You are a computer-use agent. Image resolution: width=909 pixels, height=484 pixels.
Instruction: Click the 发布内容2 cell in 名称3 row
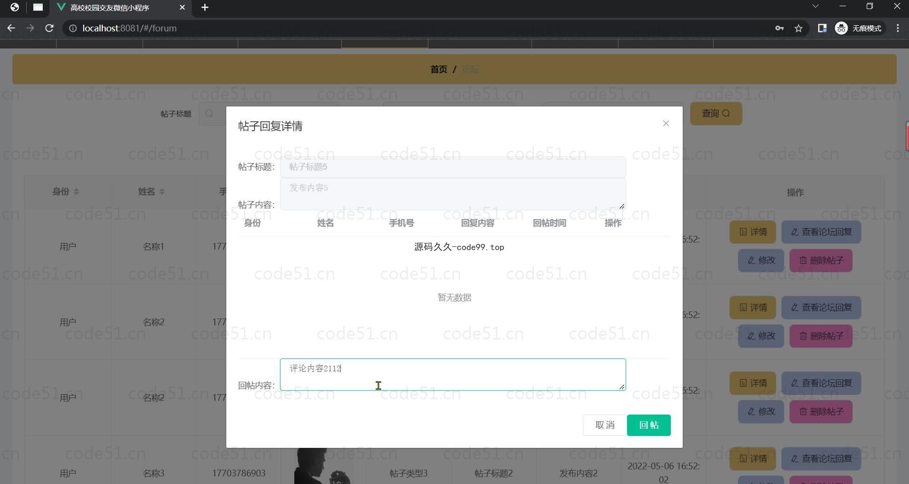578,474
